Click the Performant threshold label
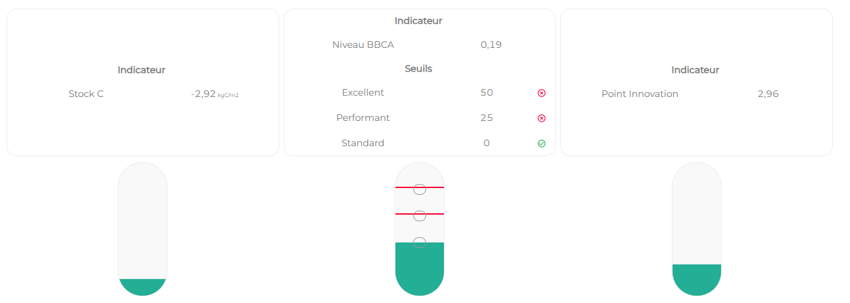The width and height of the screenshot is (850, 303). (x=363, y=118)
